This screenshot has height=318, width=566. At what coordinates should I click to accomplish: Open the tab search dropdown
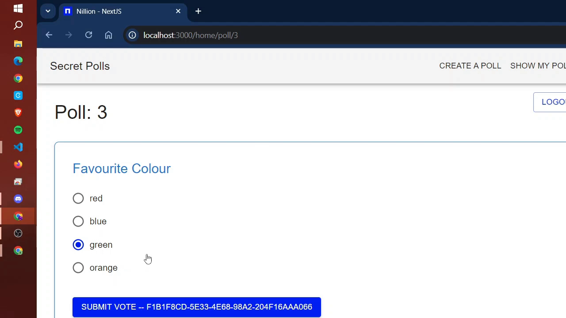pos(48,11)
